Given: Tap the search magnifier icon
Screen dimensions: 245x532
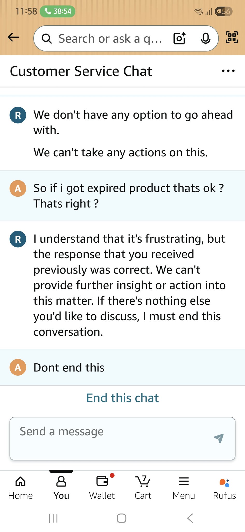Looking at the screenshot, I should 47,39.
